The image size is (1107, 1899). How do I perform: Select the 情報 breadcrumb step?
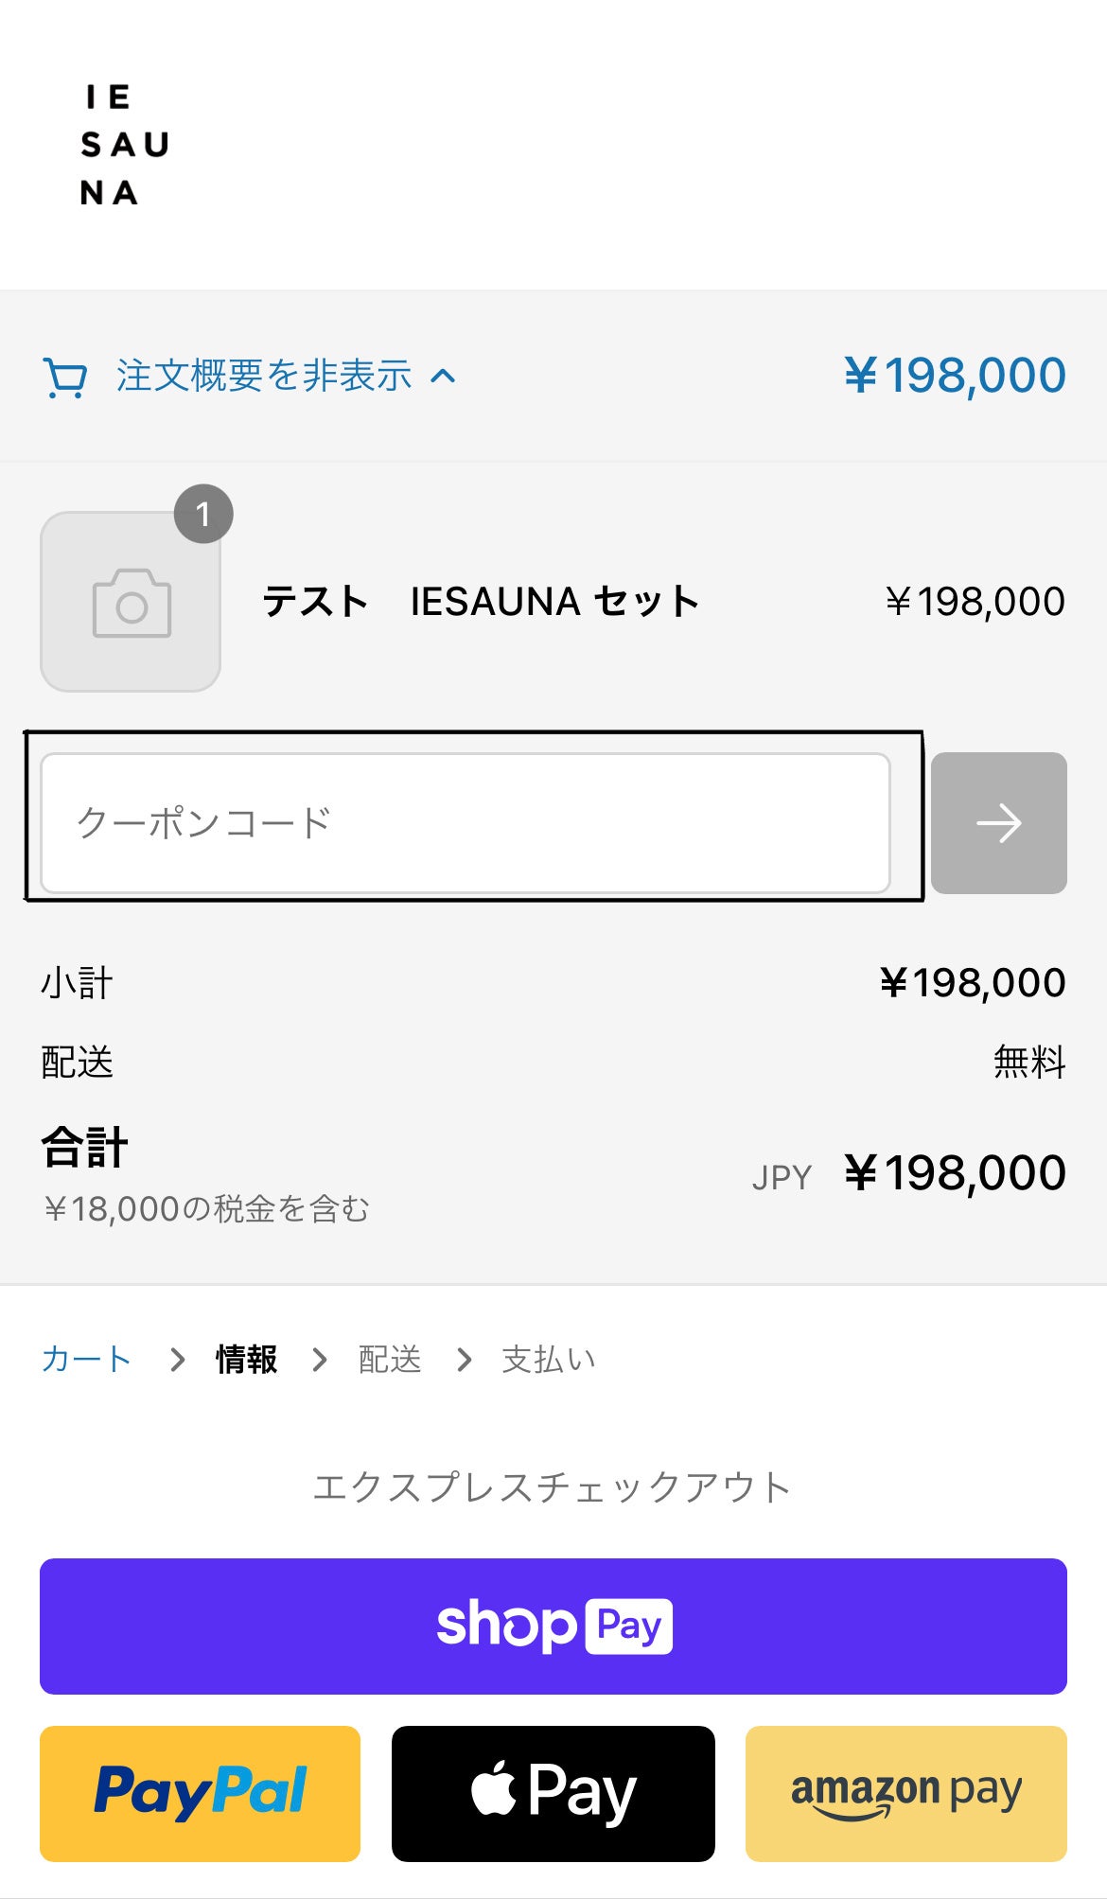[246, 1360]
